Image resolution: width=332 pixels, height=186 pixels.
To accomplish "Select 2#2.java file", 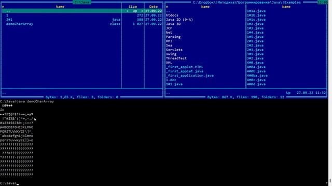I will tap(255, 45).
